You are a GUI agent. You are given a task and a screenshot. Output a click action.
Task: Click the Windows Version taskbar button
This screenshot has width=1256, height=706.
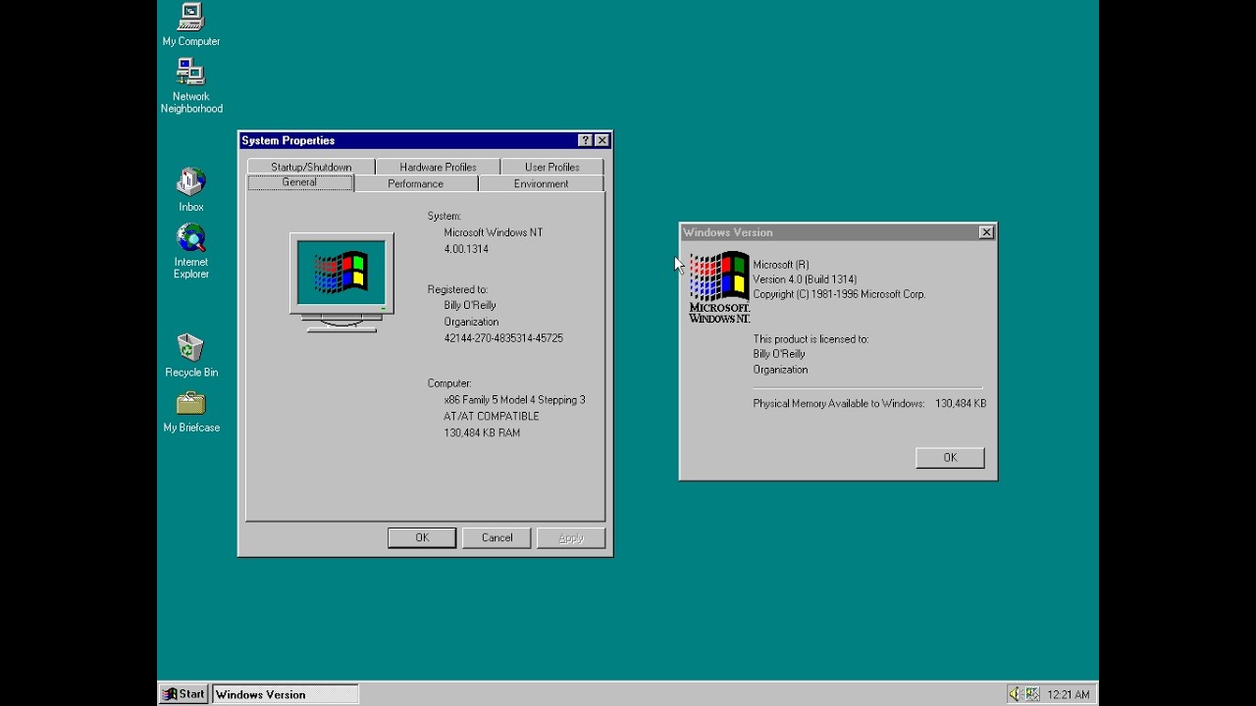[286, 694]
